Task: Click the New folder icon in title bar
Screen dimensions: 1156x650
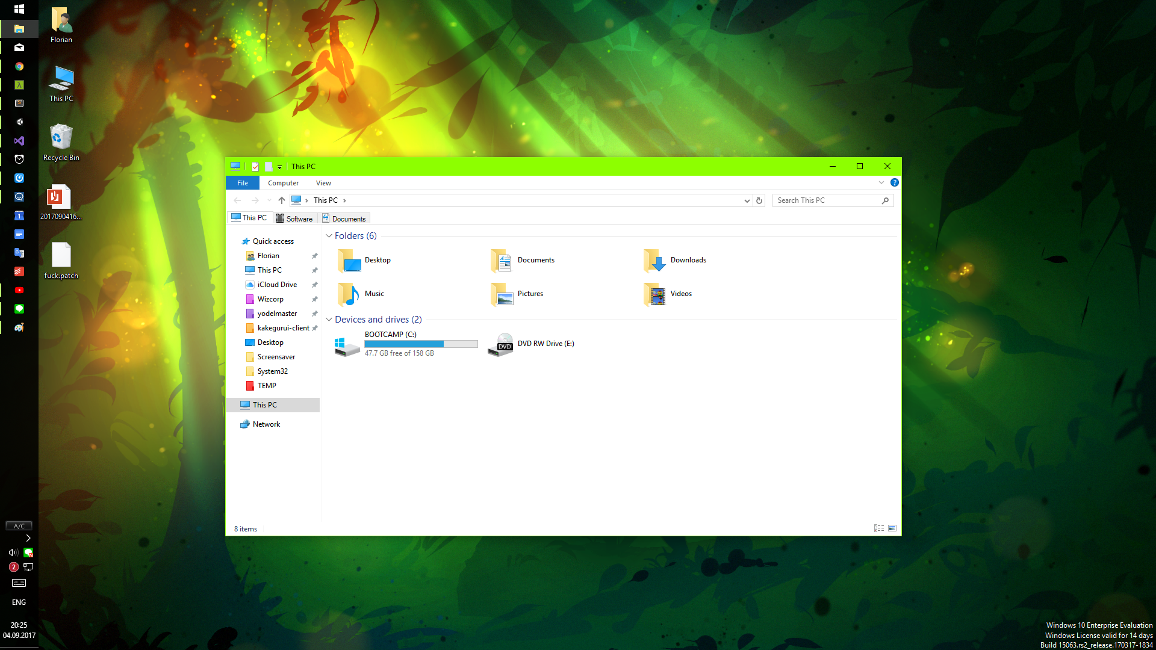Action: (269, 167)
